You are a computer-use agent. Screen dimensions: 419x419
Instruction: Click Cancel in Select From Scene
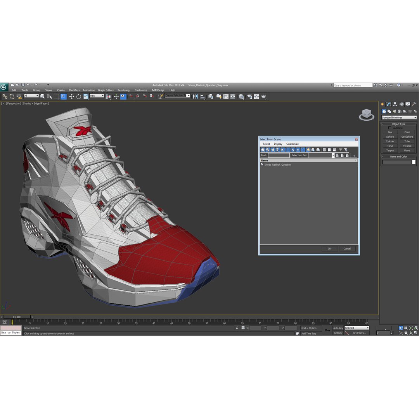[x=347, y=249]
